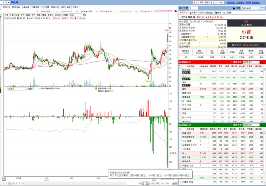Open the 到價通知 link at top right
266x186 pixels.
(x=256, y=3)
